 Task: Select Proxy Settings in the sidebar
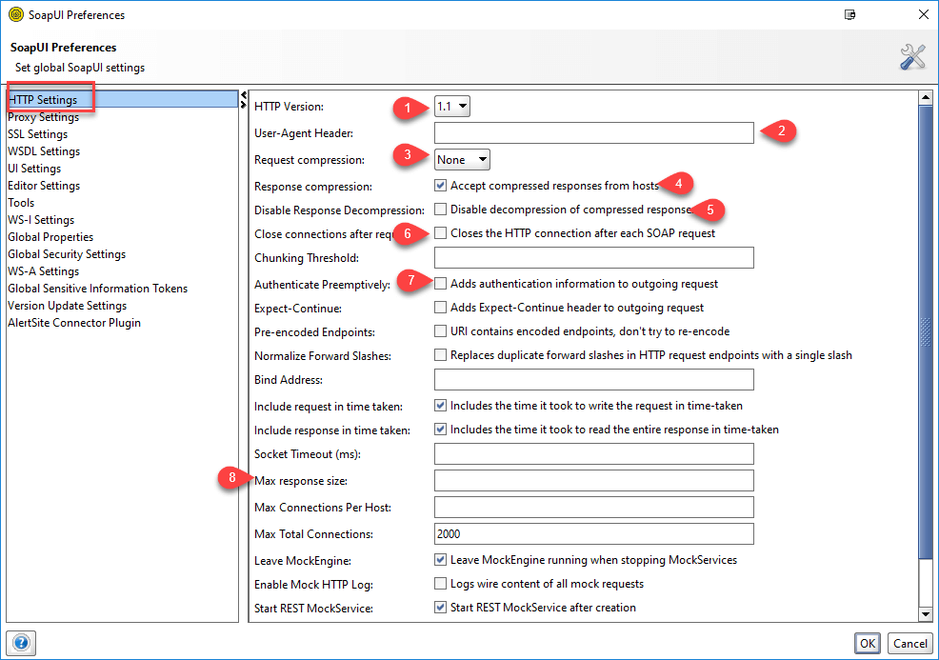click(43, 117)
